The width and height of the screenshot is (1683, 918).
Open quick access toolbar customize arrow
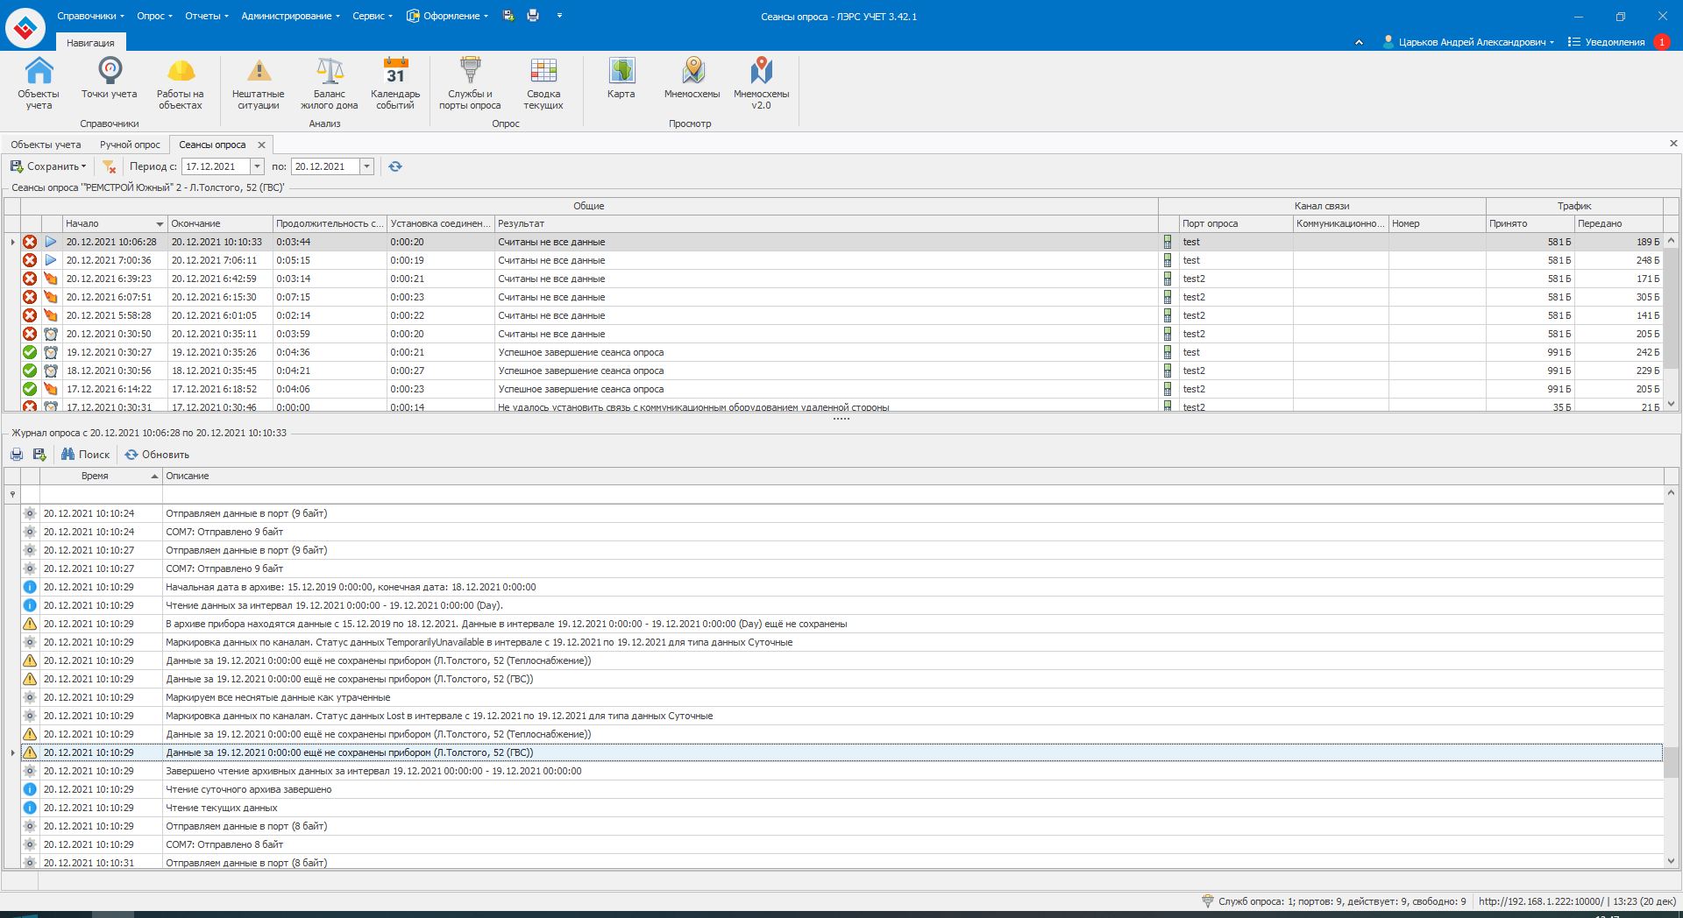click(559, 16)
